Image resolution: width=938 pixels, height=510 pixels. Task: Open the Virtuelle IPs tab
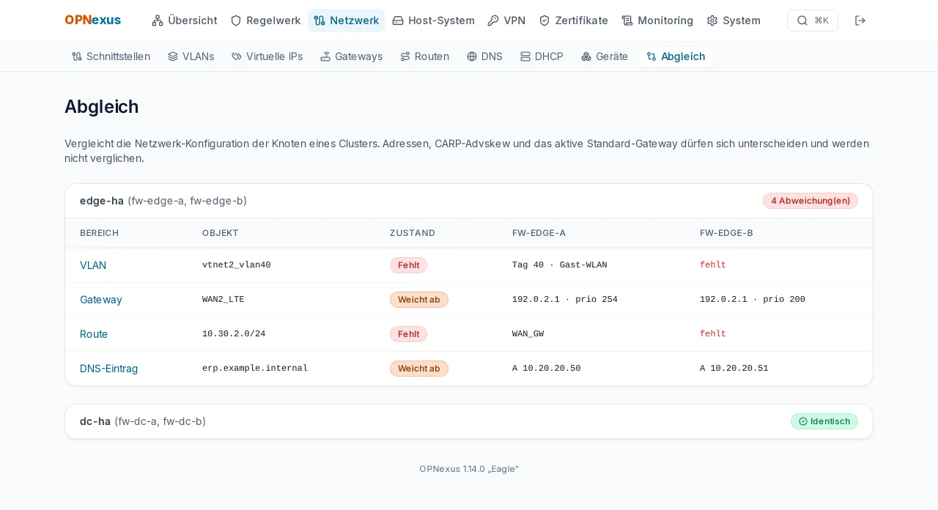(x=267, y=56)
